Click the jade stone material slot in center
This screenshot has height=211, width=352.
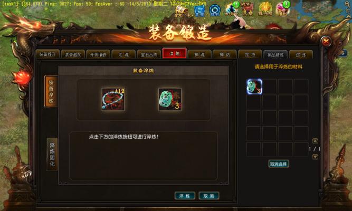[170, 99]
